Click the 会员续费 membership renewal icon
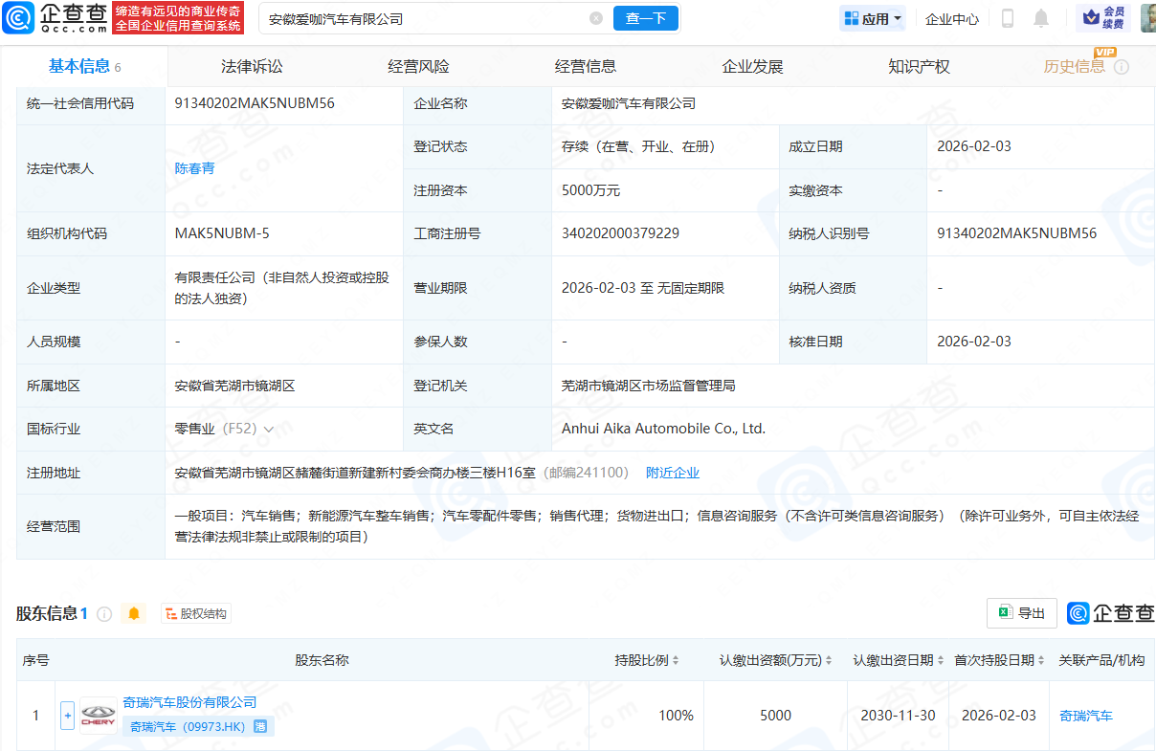Screen dimensions: 1156x751 pyautogui.click(x=1104, y=17)
